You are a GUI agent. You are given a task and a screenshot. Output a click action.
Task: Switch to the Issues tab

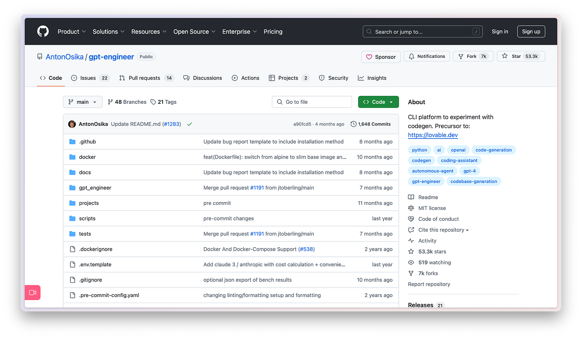click(90, 78)
